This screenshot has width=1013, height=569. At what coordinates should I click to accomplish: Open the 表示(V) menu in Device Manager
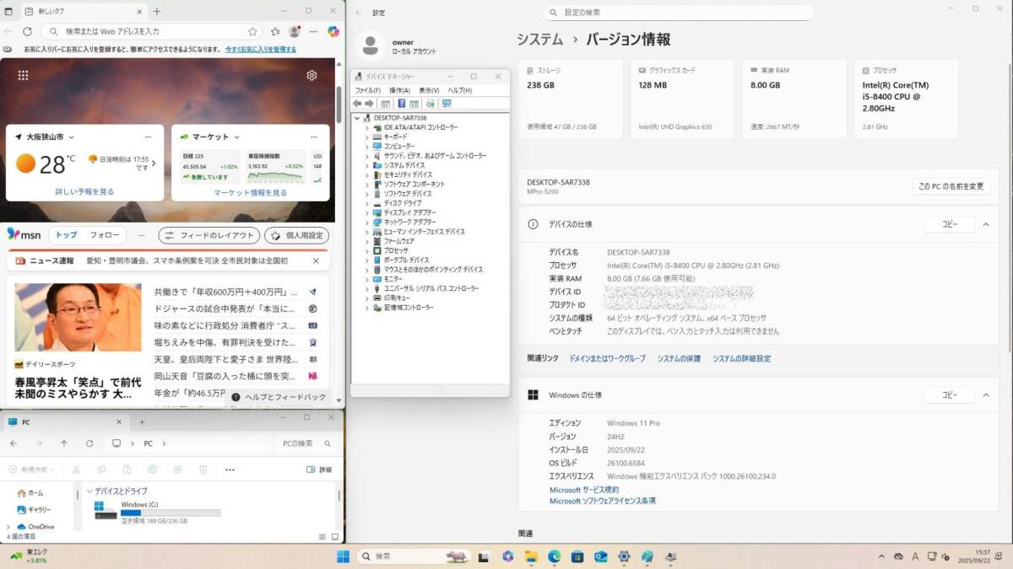tap(429, 90)
